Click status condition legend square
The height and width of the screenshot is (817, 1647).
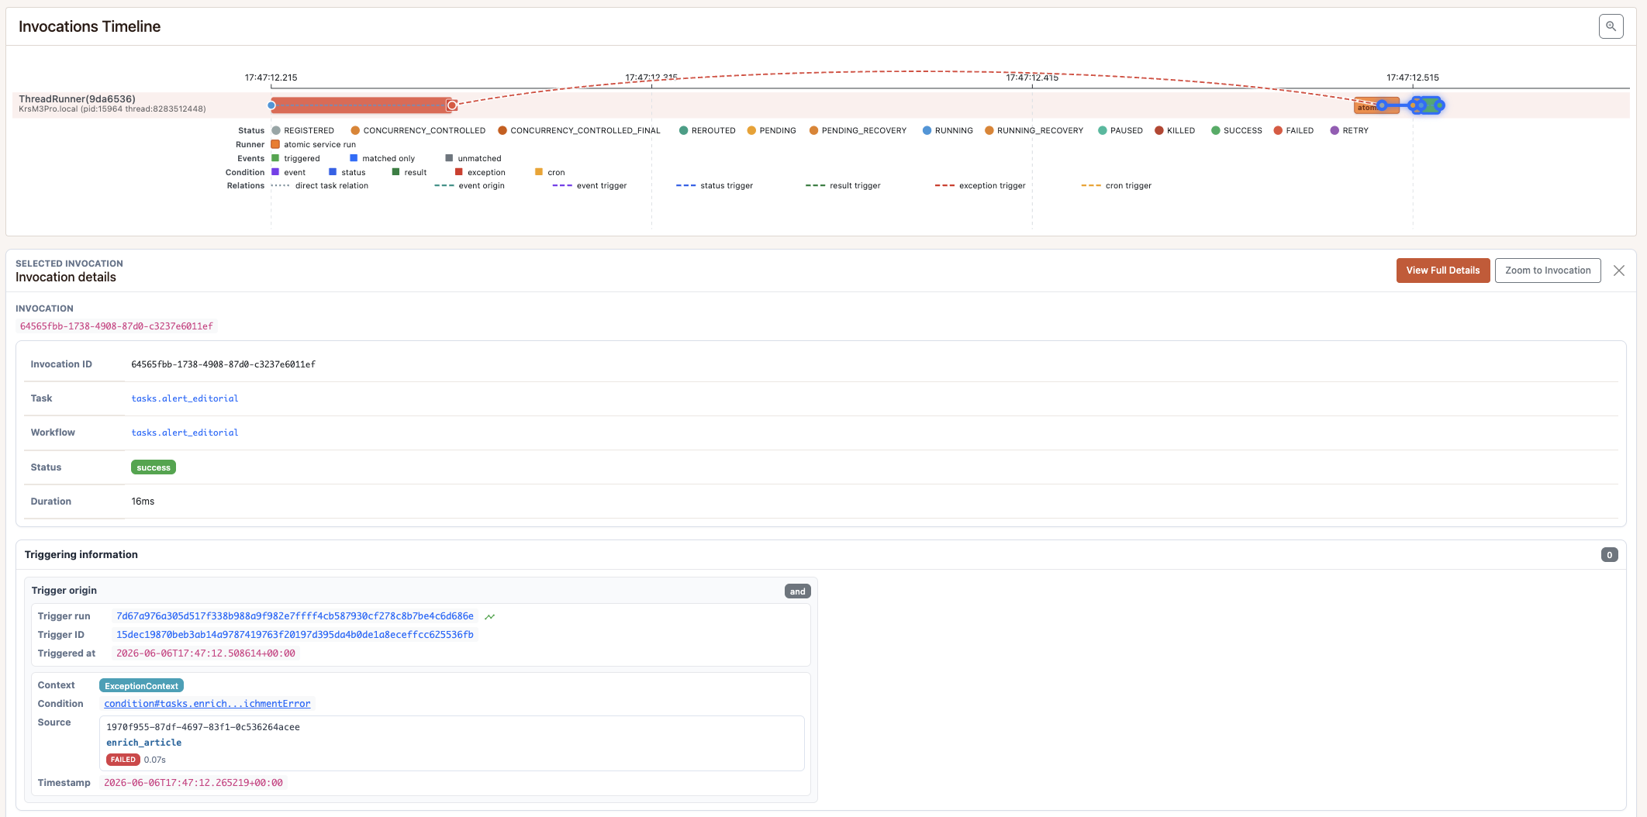coord(333,172)
